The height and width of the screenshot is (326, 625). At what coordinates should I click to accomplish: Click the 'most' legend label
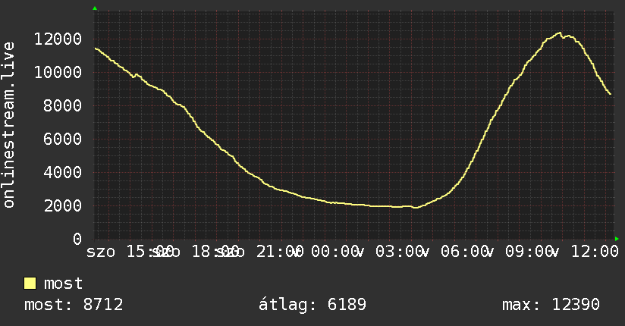point(63,284)
